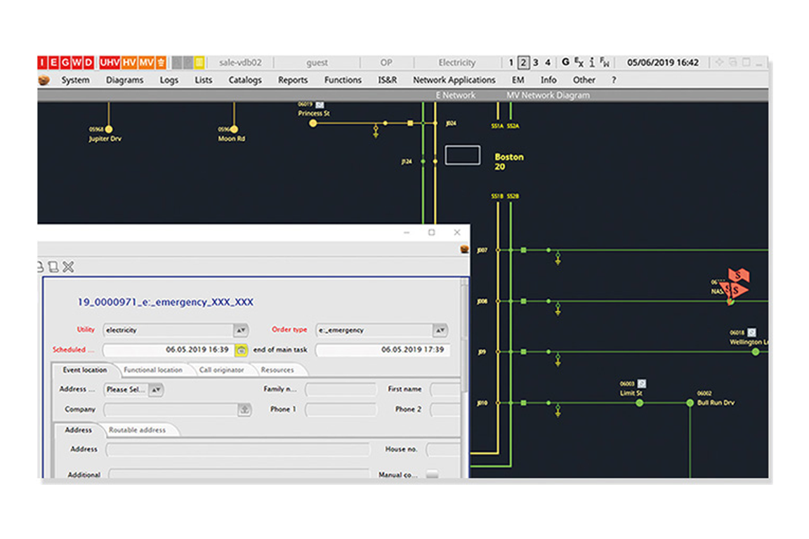
Task: Open the Reports menu
Action: click(293, 80)
